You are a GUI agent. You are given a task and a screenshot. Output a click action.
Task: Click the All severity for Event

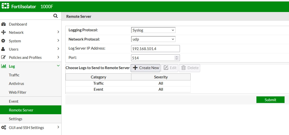point(161,89)
